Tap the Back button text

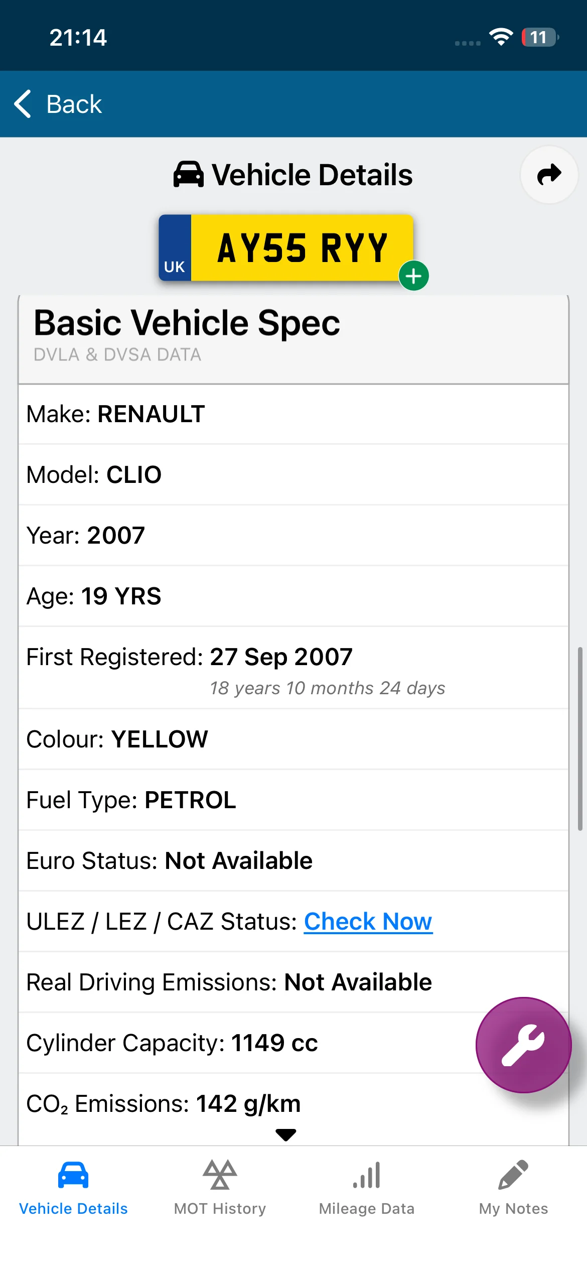74,104
